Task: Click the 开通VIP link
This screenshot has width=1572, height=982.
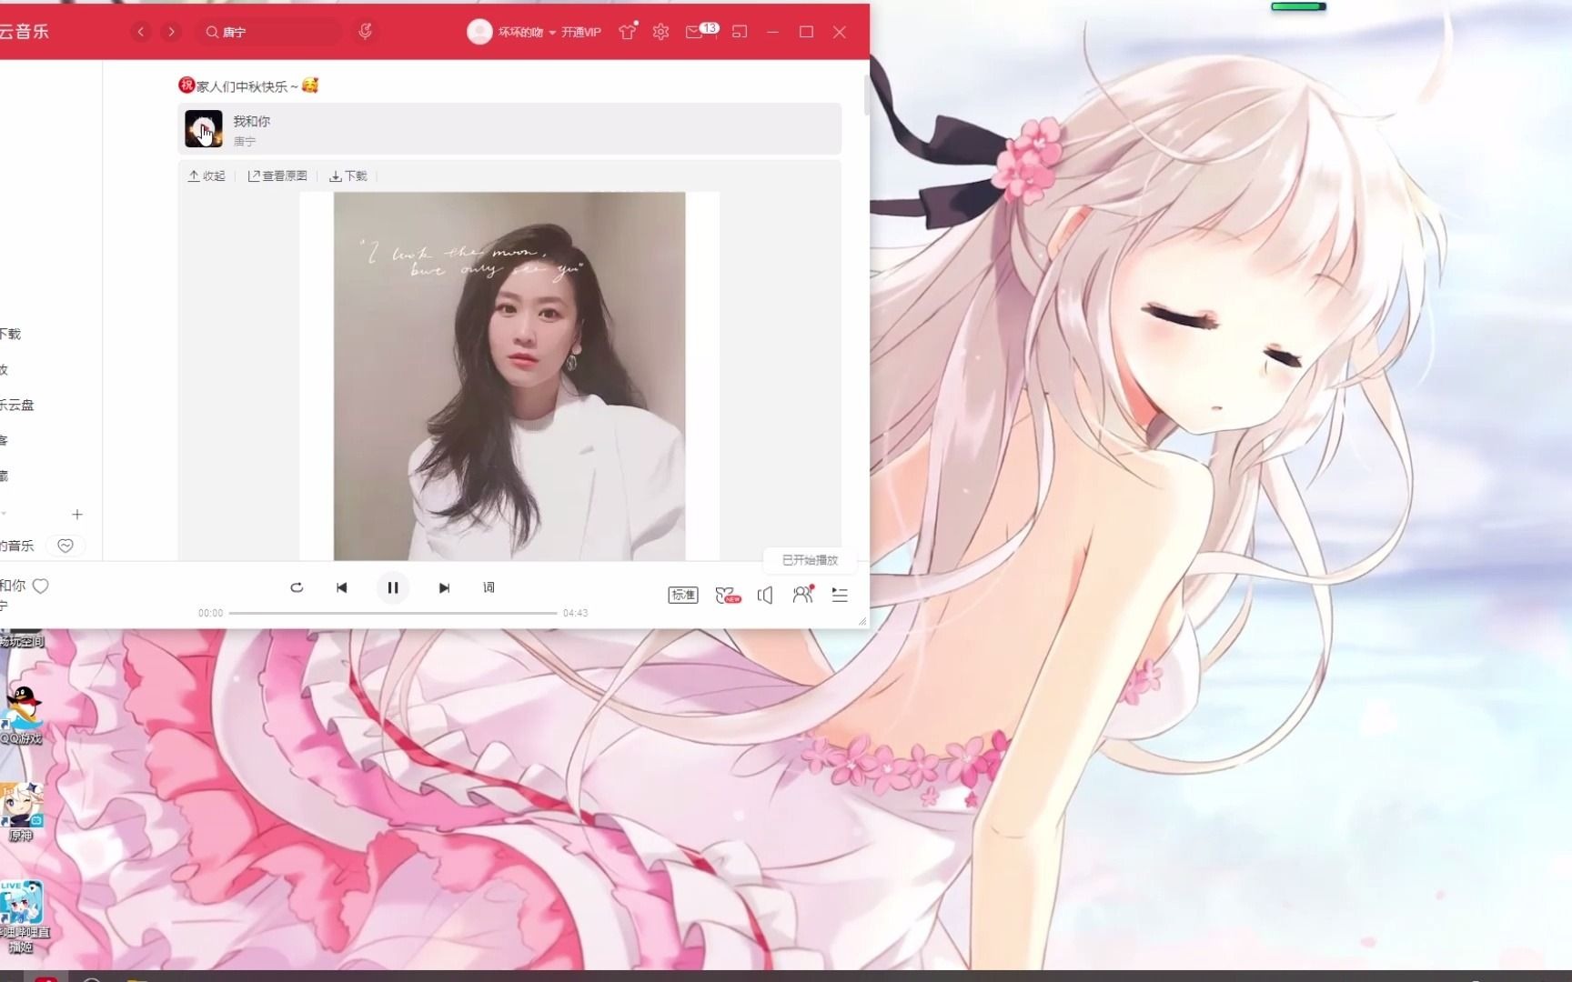Action: coord(581,32)
